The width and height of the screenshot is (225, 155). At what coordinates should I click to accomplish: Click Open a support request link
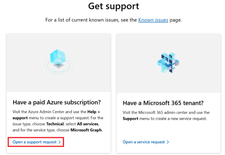tap(35, 142)
